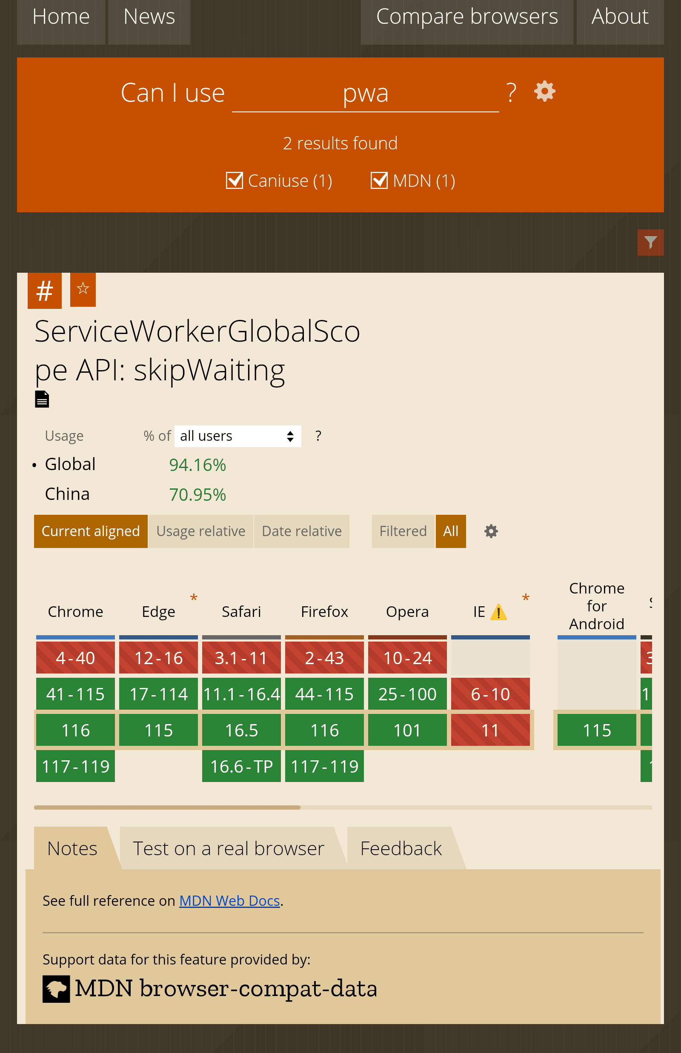Click Opera 25-100 cell

tap(407, 693)
